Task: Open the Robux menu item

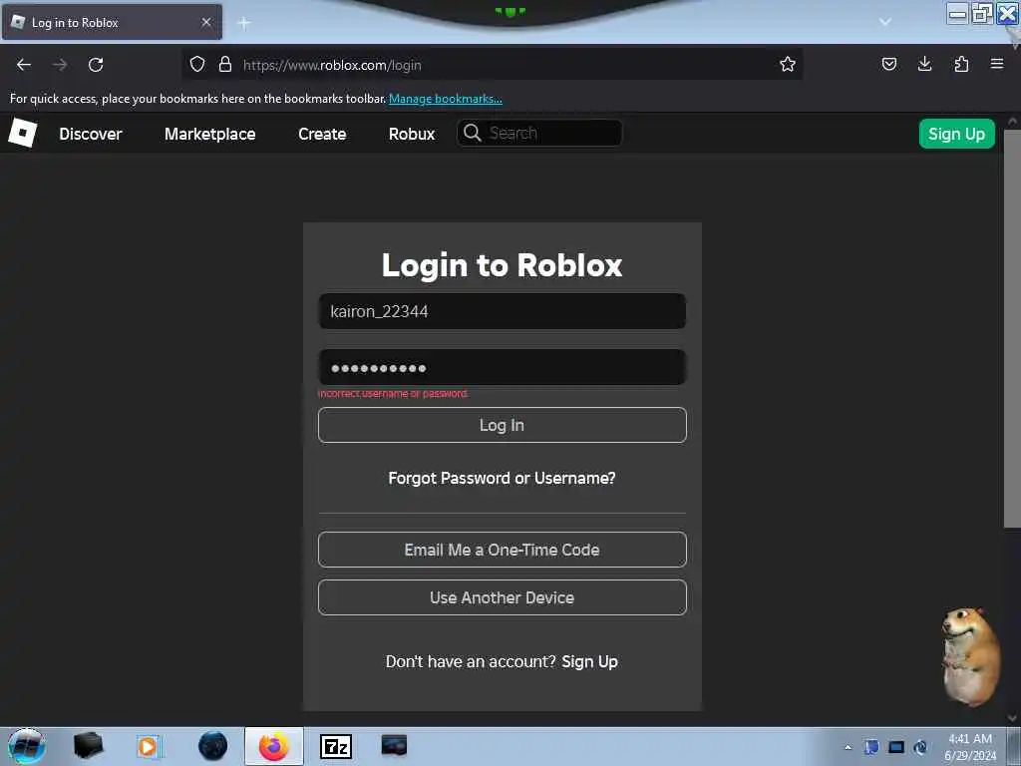Action: tap(412, 134)
